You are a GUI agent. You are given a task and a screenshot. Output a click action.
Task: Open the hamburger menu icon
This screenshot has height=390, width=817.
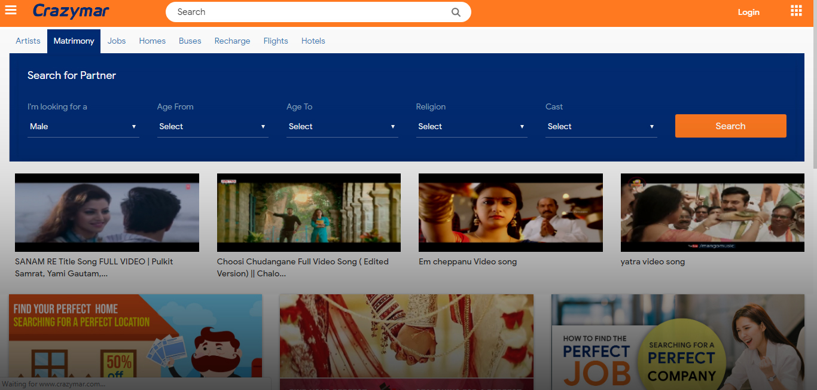click(x=11, y=11)
